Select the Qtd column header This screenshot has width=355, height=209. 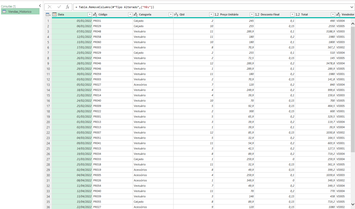(194, 14)
